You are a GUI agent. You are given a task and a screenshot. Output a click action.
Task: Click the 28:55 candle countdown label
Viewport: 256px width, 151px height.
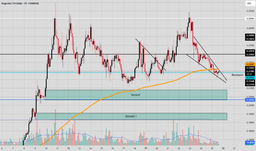tap(249, 74)
